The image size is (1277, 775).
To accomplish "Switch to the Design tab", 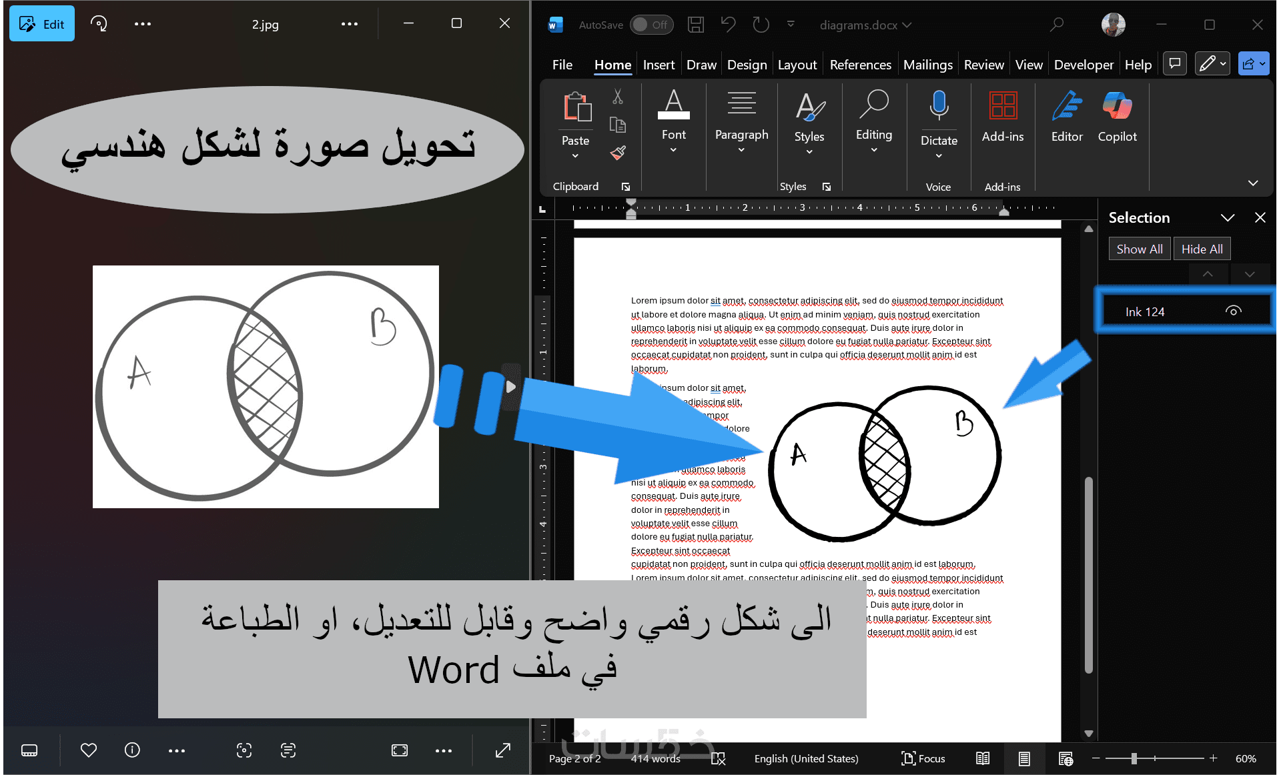I will coord(747,65).
